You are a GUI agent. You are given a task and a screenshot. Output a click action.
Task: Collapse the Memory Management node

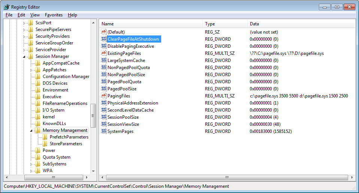pyautogui.click(x=31, y=131)
